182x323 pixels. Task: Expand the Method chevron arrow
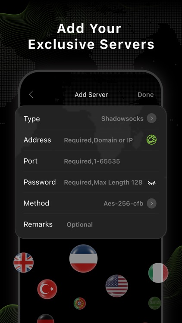(x=151, y=204)
